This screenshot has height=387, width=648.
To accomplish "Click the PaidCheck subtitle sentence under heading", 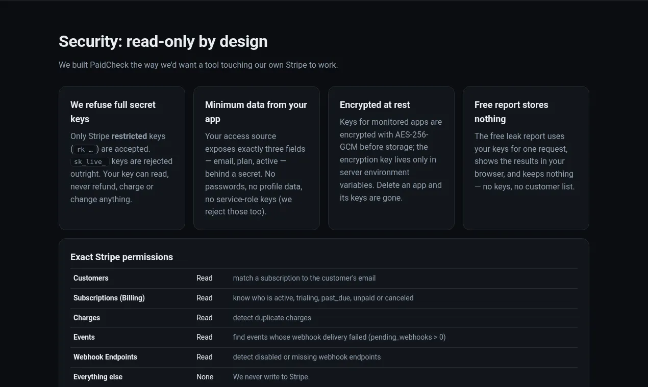I will pos(198,65).
